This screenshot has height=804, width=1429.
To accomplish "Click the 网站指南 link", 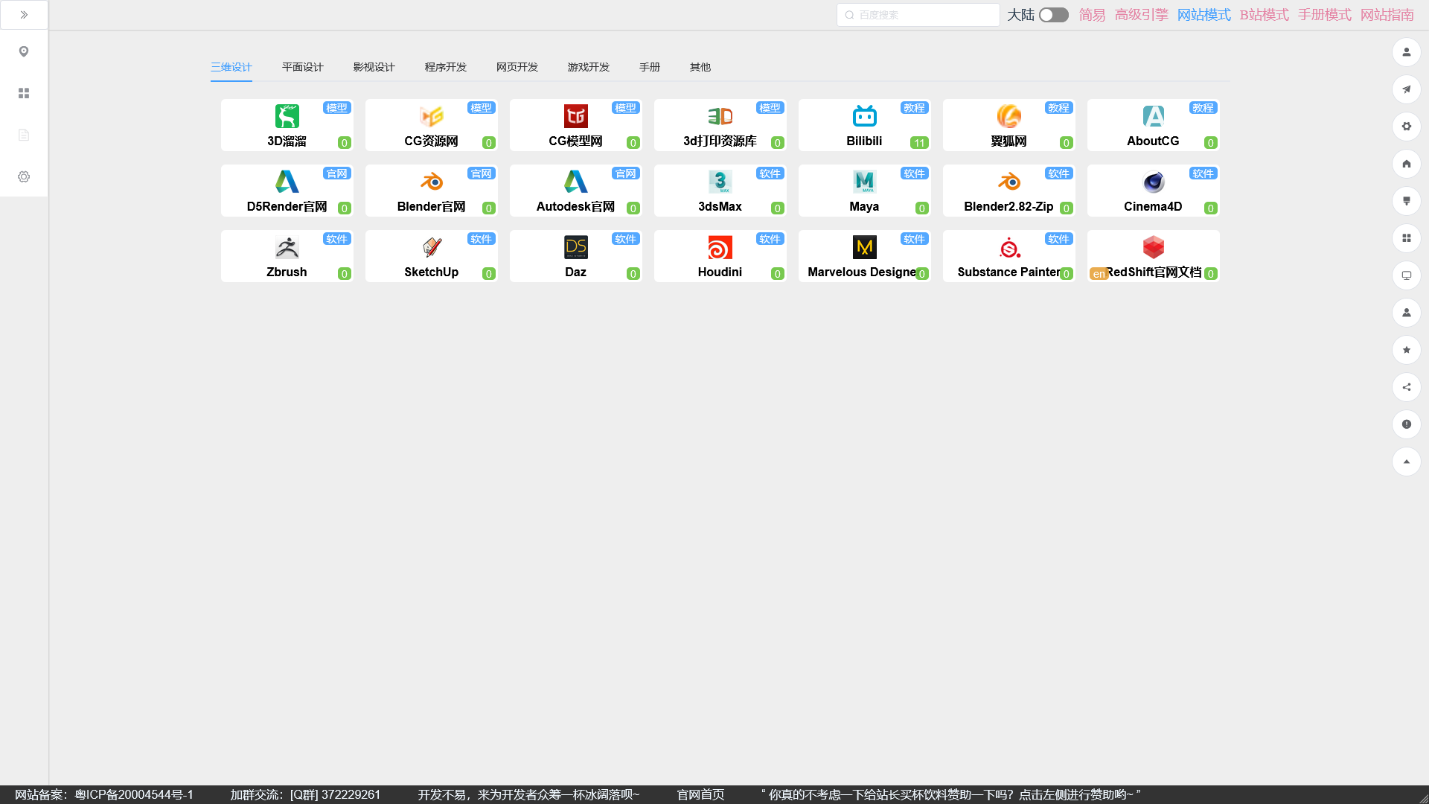I will [1387, 15].
